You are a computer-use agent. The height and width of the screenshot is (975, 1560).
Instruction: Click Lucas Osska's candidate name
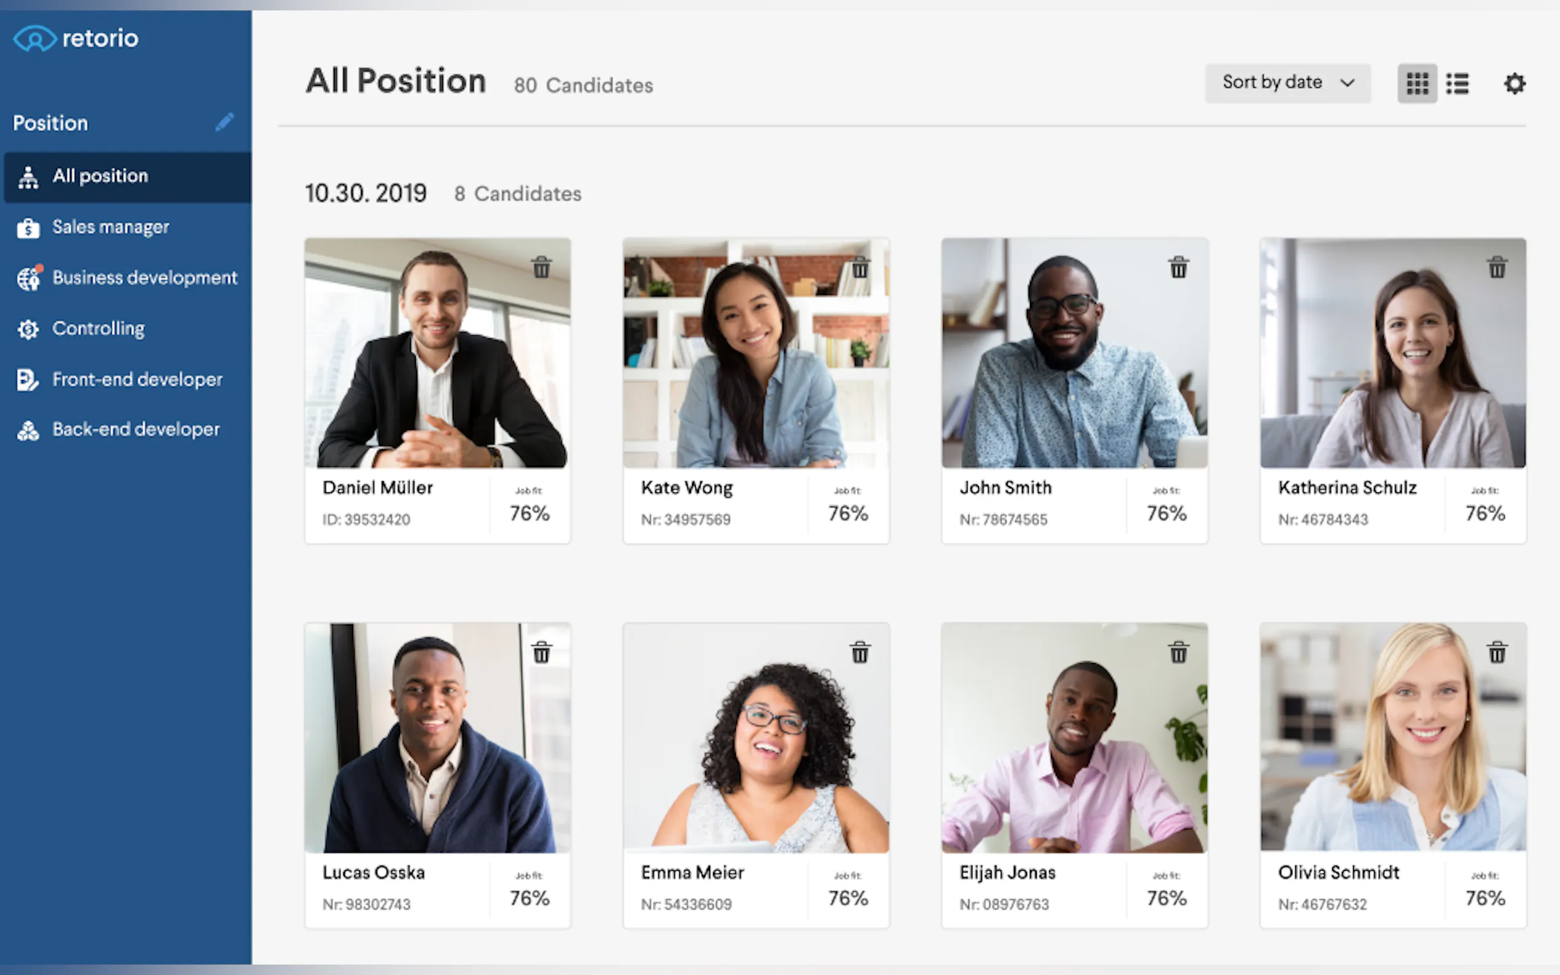tap(373, 872)
